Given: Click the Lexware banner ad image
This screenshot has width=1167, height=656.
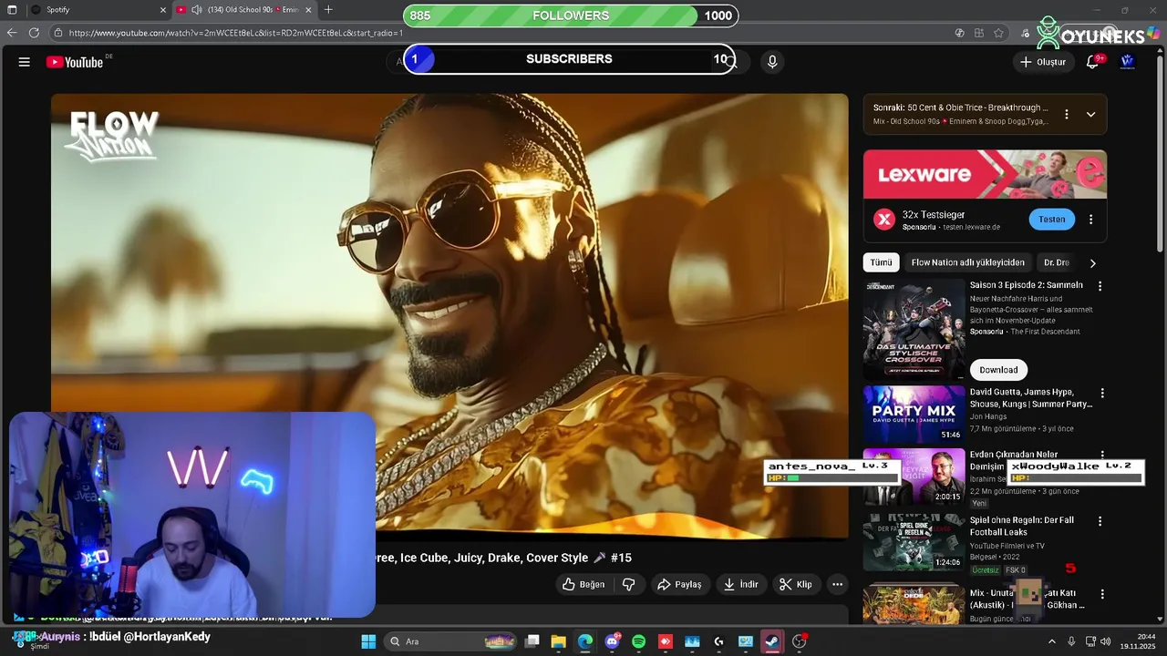Looking at the screenshot, I should [985, 174].
